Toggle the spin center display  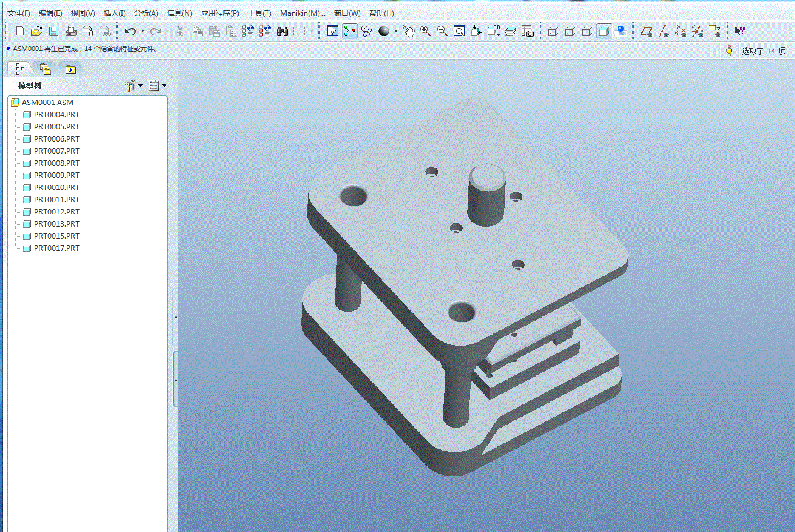(350, 31)
